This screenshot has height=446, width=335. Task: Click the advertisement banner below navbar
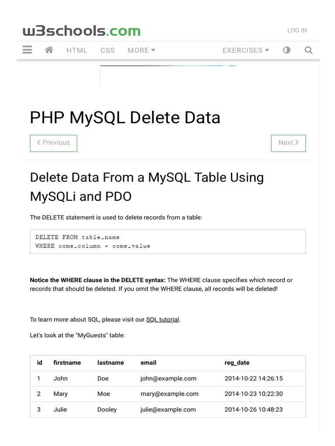tap(168, 75)
